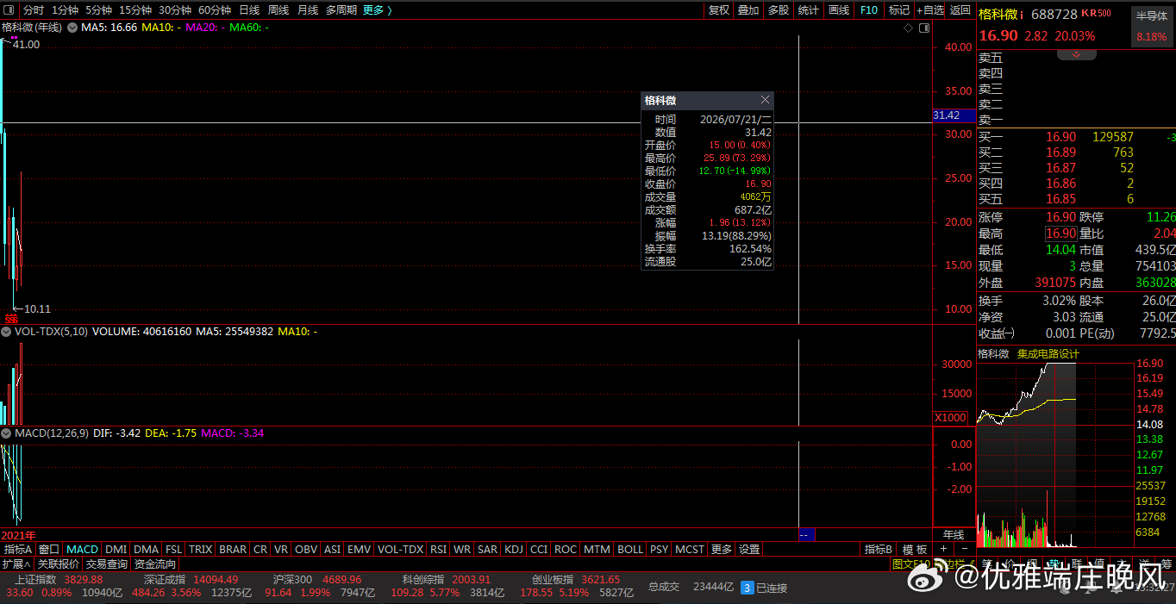Open the 半导体 sector box
Viewport: 1176px width, 604px height.
1151,26
